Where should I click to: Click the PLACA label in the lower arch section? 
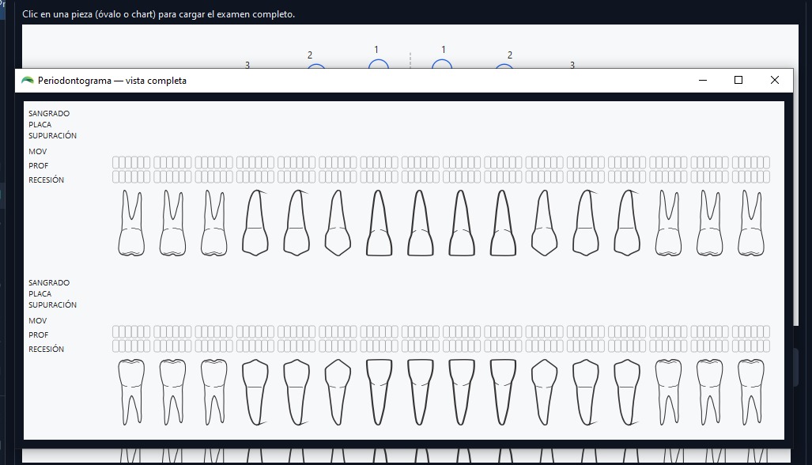(40, 293)
